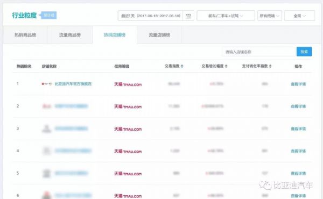Viewport: 323px width, 199px height.
Task: Click the blue 搜索 button
Action: [x=304, y=52]
